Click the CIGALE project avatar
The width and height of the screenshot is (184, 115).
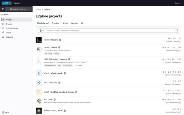(39, 49)
